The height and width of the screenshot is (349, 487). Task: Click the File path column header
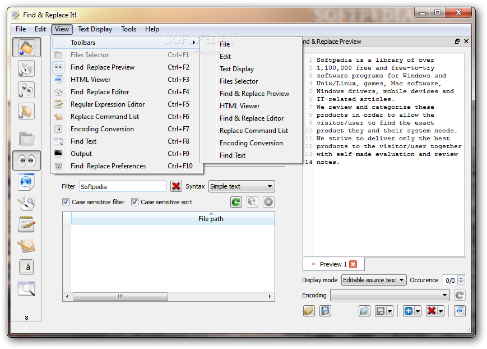pyautogui.click(x=173, y=219)
